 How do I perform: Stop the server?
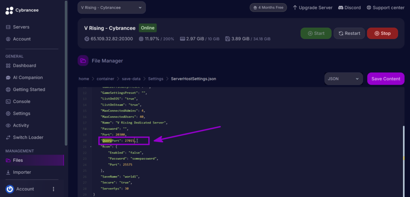(x=382, y=34)
